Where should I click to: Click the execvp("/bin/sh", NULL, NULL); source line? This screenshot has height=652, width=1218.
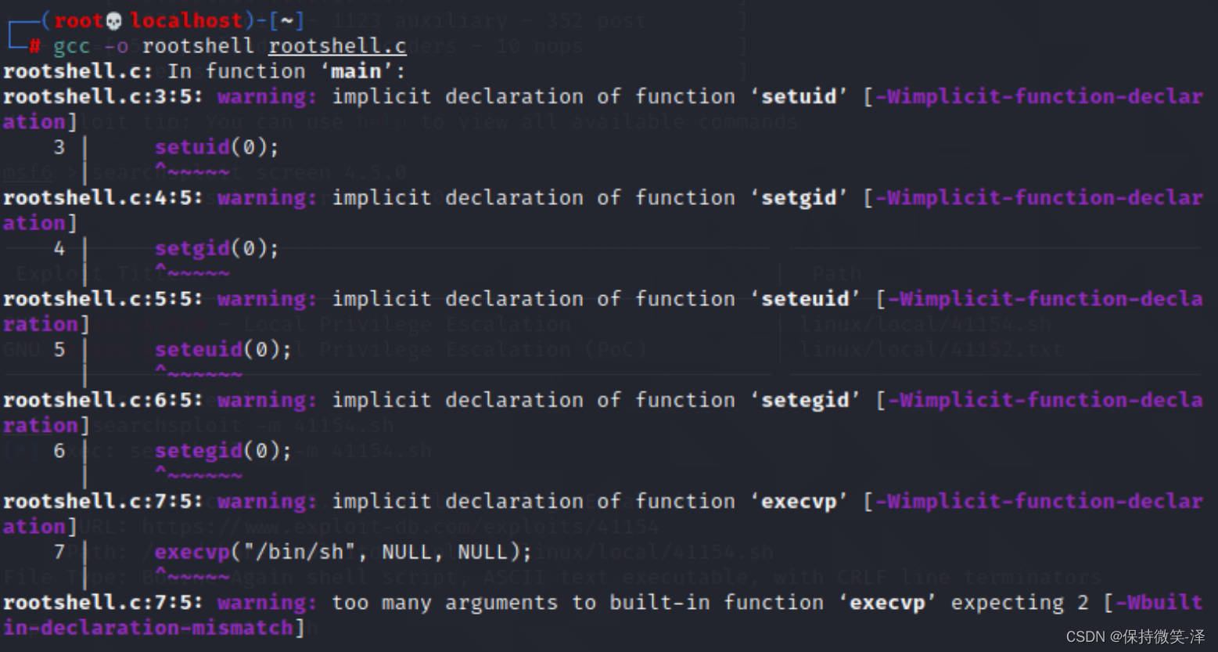pos(343,552)
